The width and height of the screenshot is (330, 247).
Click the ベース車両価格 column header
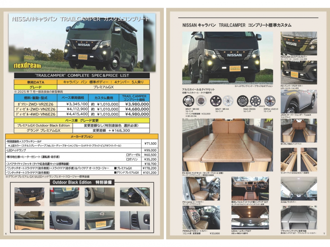(x=73, y=98)
